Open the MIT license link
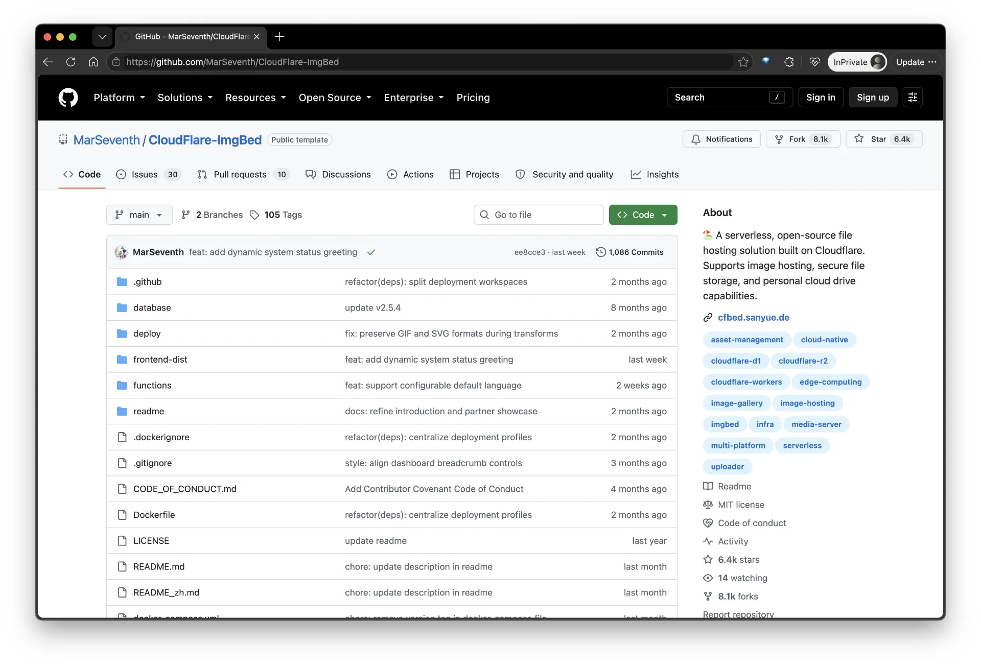This screenshot has height=667, width=981. (x=741, y=505)
